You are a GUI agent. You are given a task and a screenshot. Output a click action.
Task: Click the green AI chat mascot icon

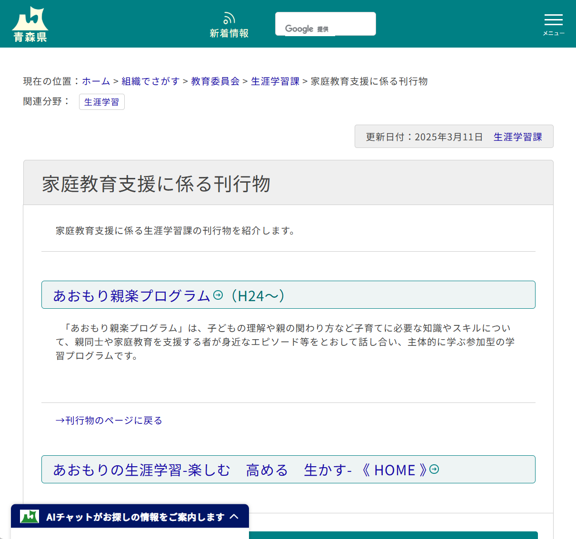pyautogui.click(x=28, y=516)
